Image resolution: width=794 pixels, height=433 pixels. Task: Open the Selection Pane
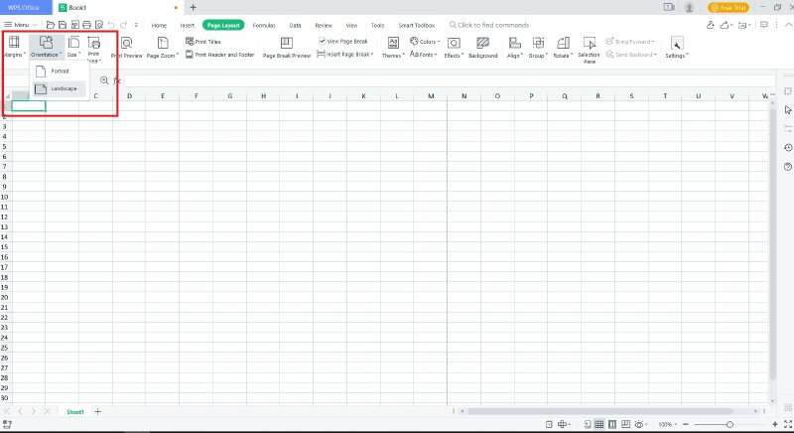tap(589, 49)
